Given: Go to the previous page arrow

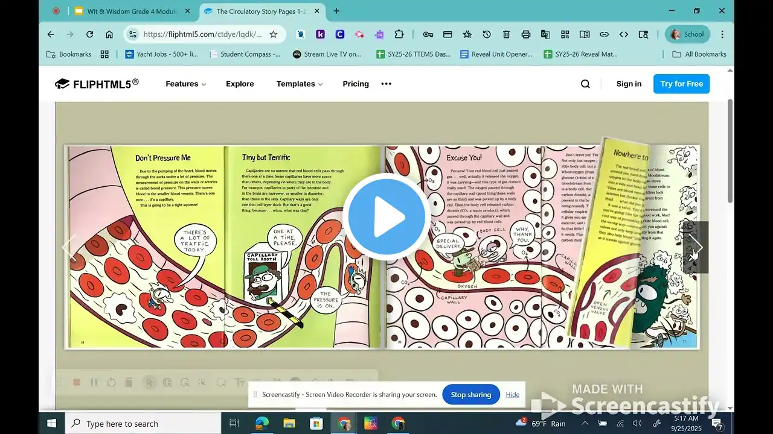Looking at the screenshot, I should click(x=69, y=247).
